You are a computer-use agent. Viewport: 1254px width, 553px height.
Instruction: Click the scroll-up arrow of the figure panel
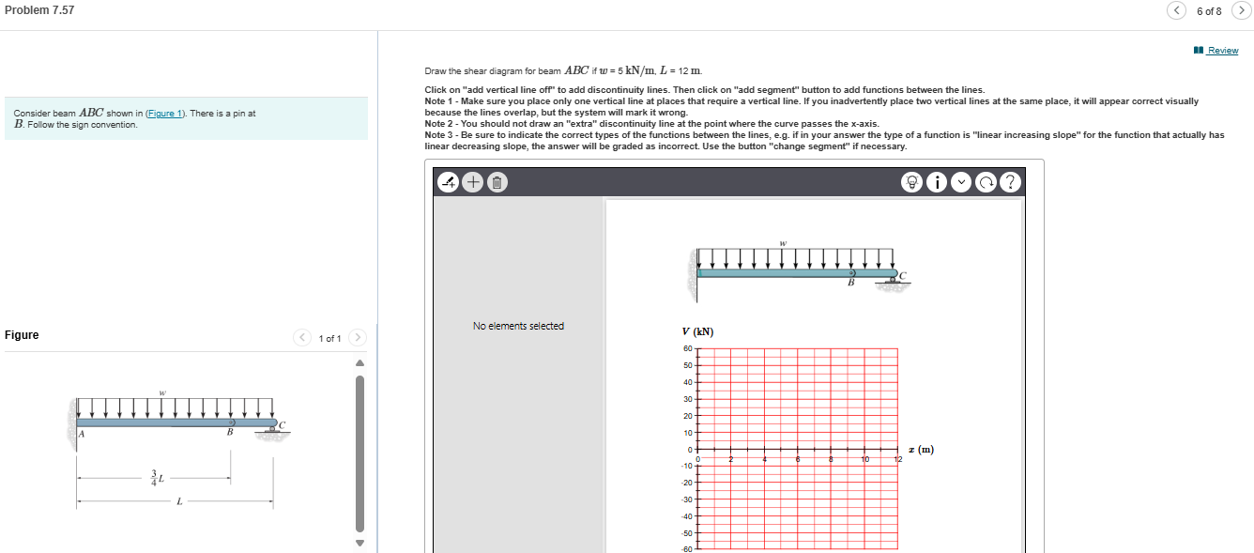click(x=359, y=361)
